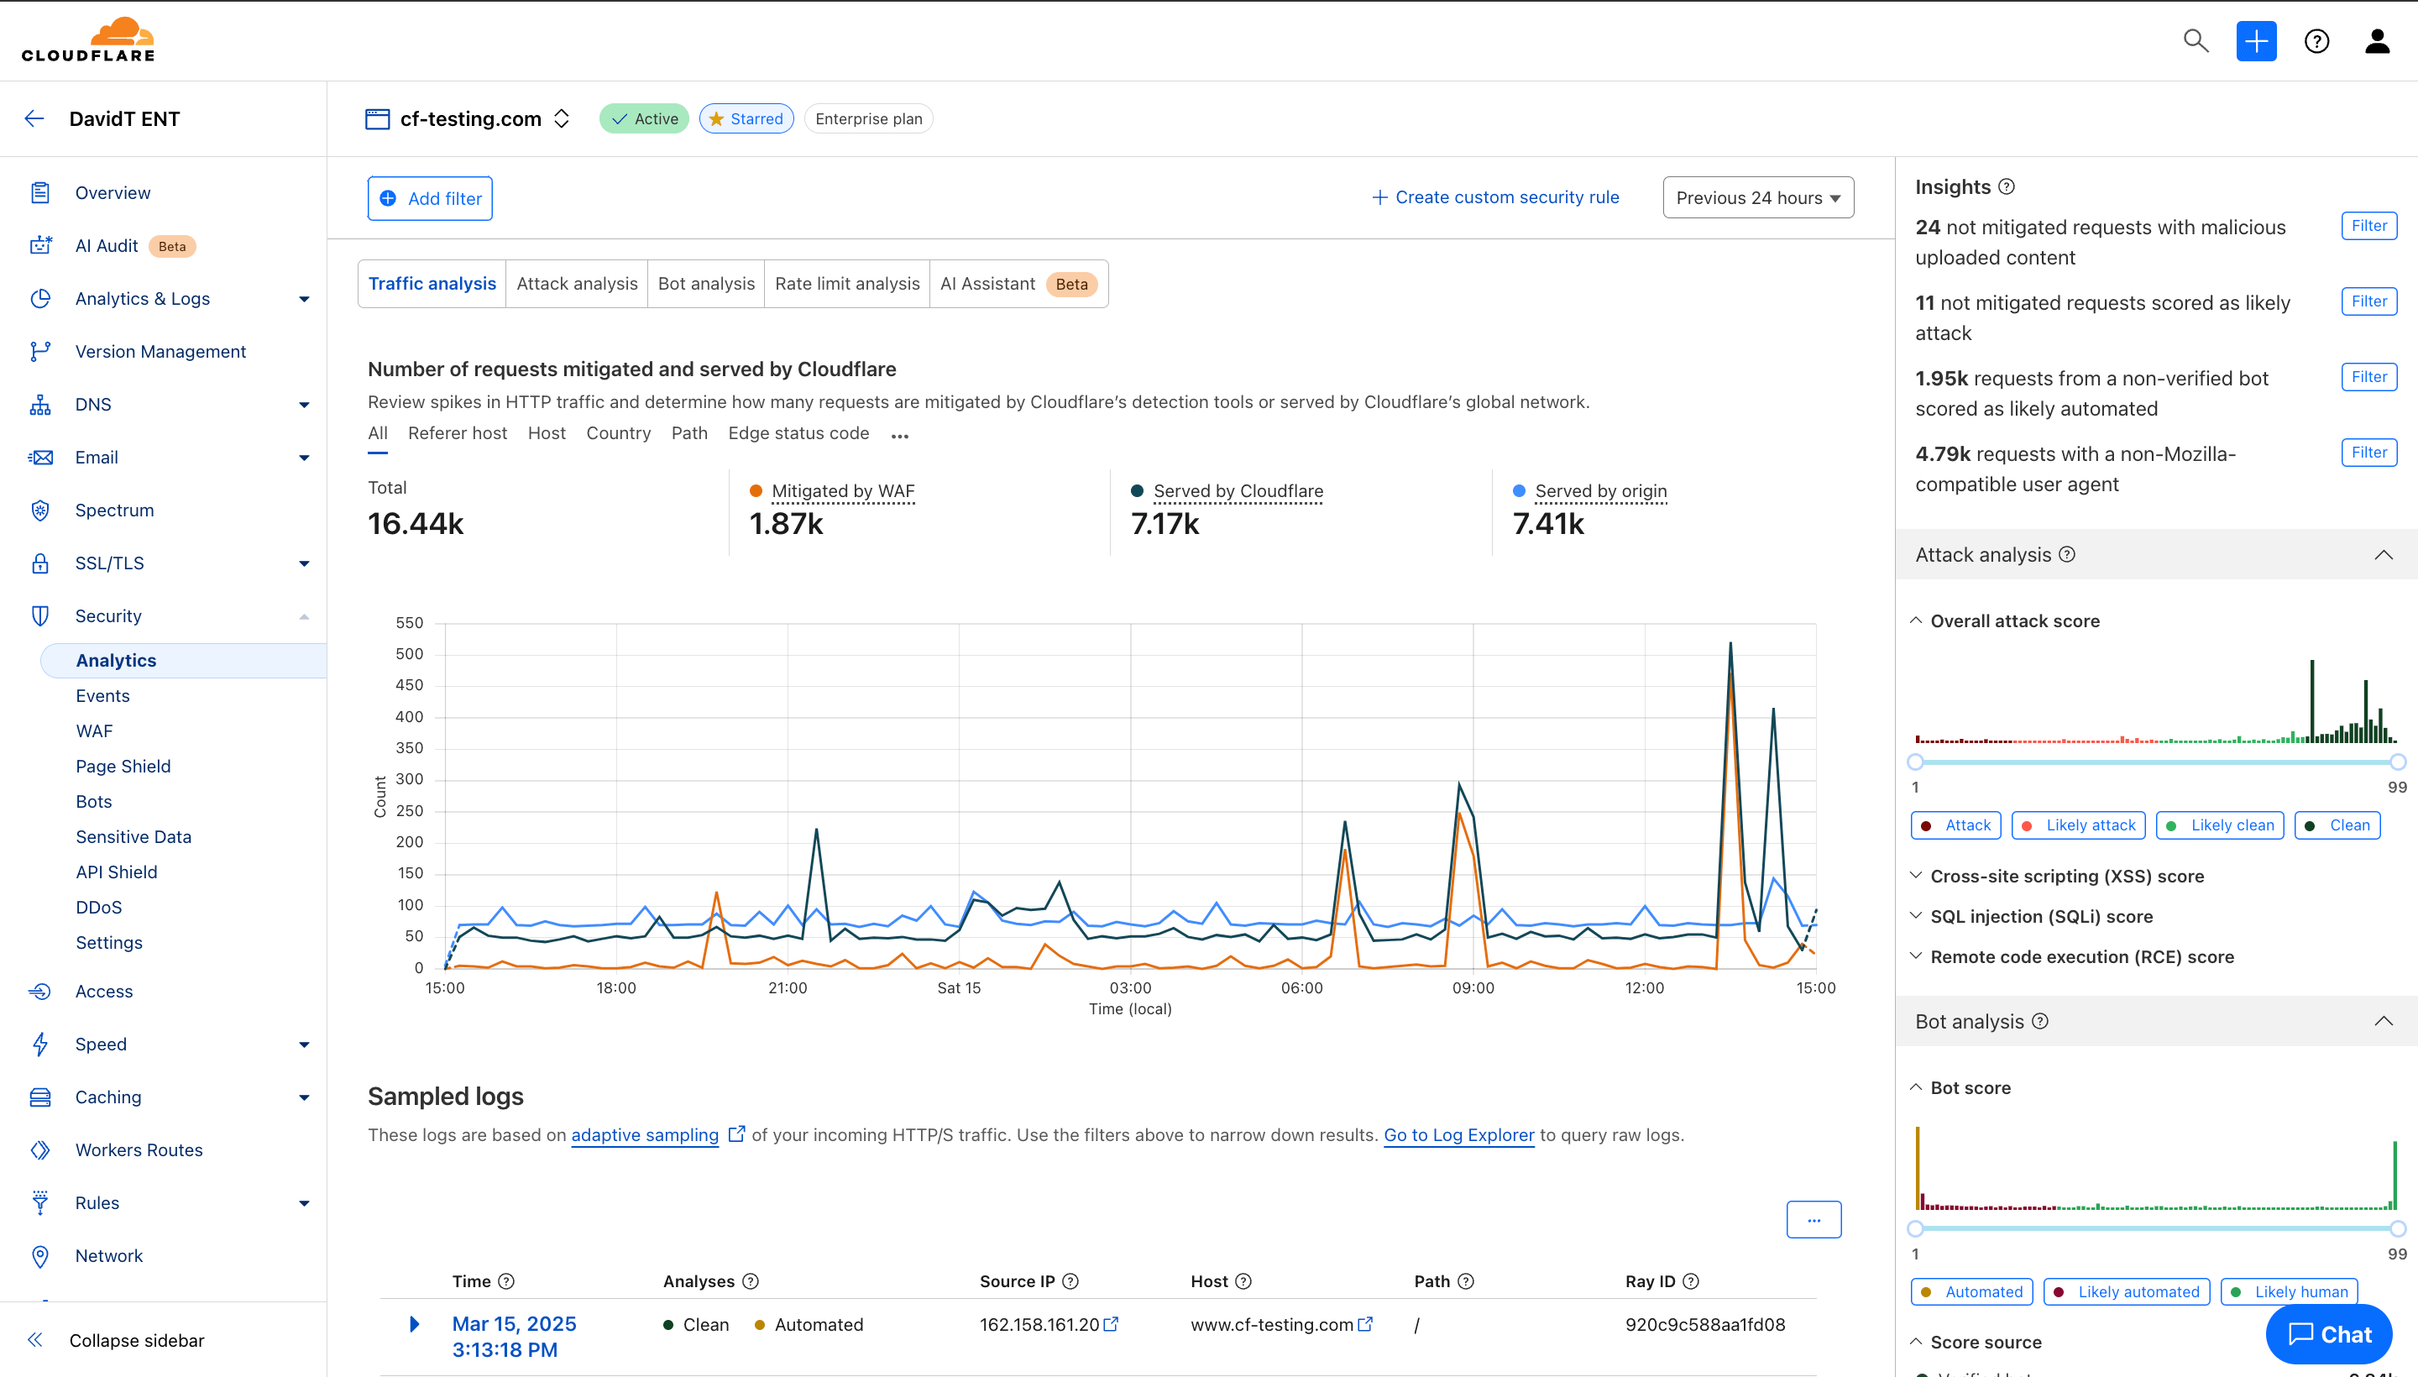
Task: Toggle the Mitigated by WAF series
Action: 843,491
